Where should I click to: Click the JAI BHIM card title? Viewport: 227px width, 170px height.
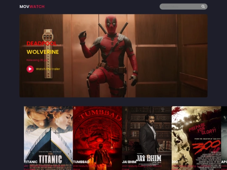[x=129, y=162]
